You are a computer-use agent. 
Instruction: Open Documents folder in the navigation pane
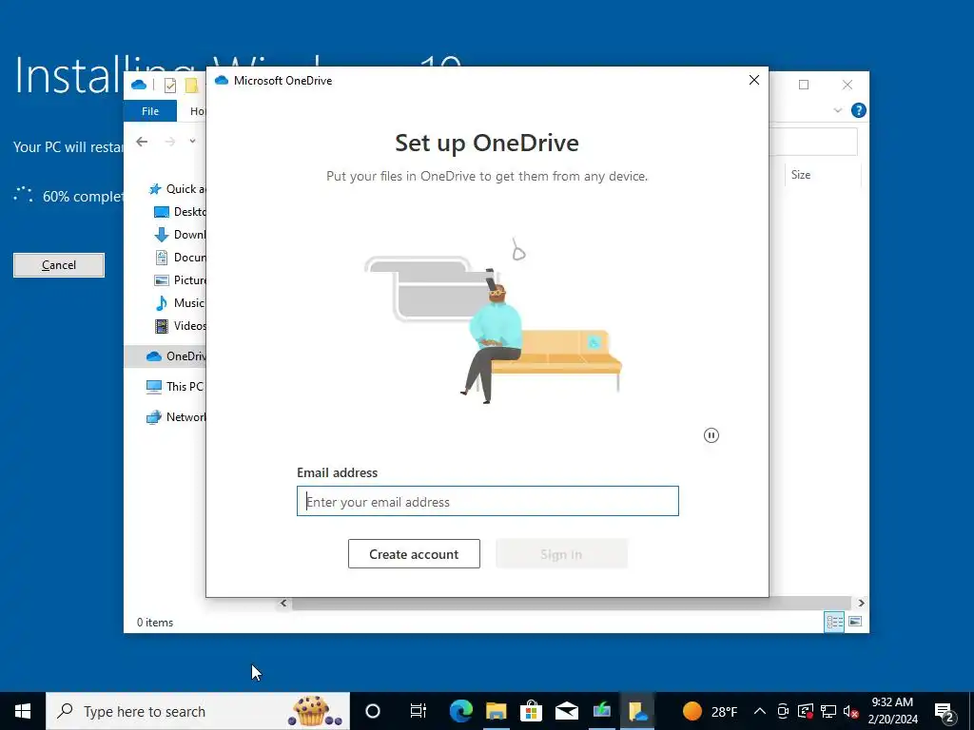coord(180,257)
